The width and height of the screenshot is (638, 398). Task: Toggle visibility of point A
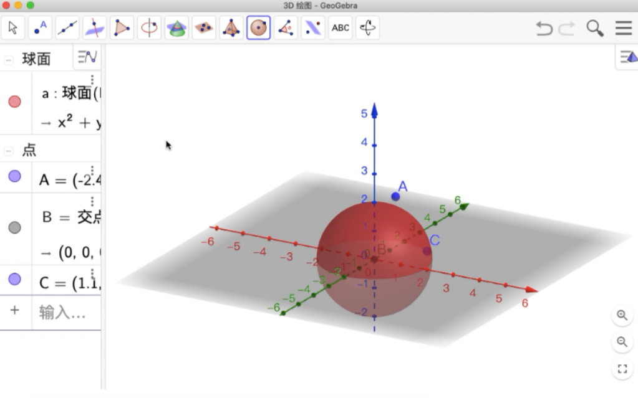point(14,176)
